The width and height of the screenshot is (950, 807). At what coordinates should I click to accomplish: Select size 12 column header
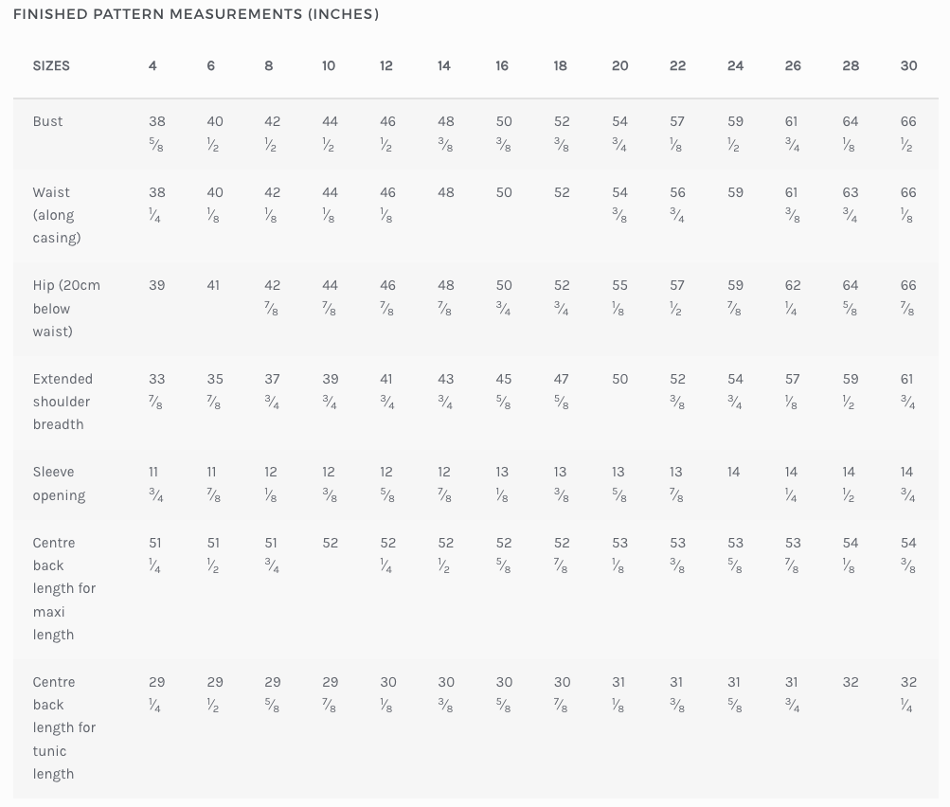385,65
